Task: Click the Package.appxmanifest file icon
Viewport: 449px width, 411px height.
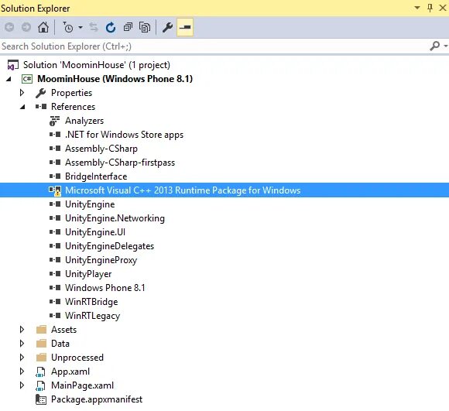Action: 41,399
